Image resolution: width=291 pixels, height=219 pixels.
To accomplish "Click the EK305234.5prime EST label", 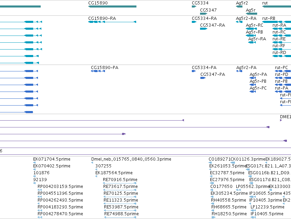I will (229, 193).
